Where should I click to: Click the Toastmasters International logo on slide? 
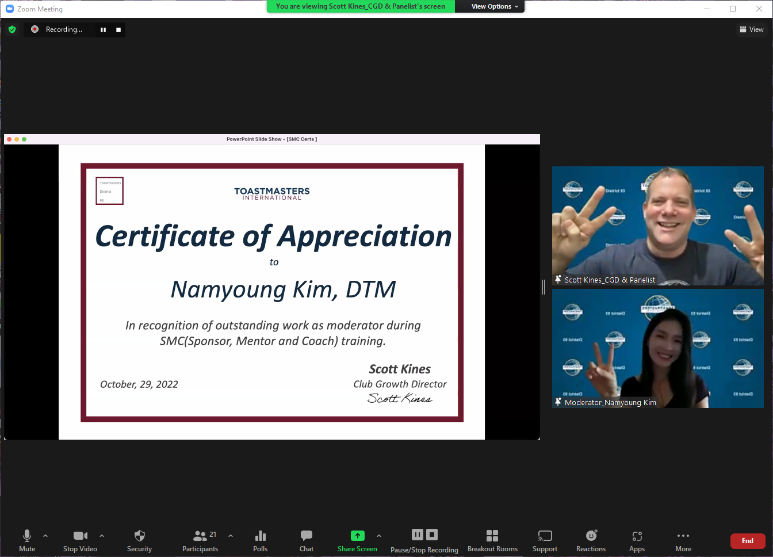point(272,193)
